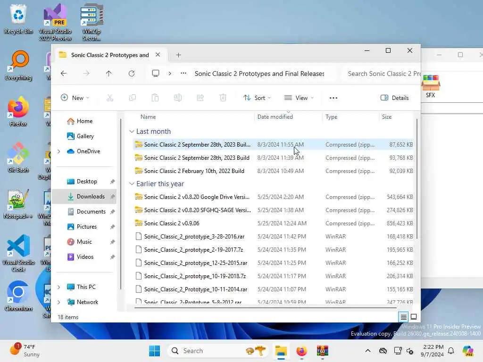Open the Everything desktop shortcut
This screenshot has width=483, height=362.
pyautogui.click(x=18, y=66)
